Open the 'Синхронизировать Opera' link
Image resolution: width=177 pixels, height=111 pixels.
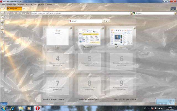point(89,99)
